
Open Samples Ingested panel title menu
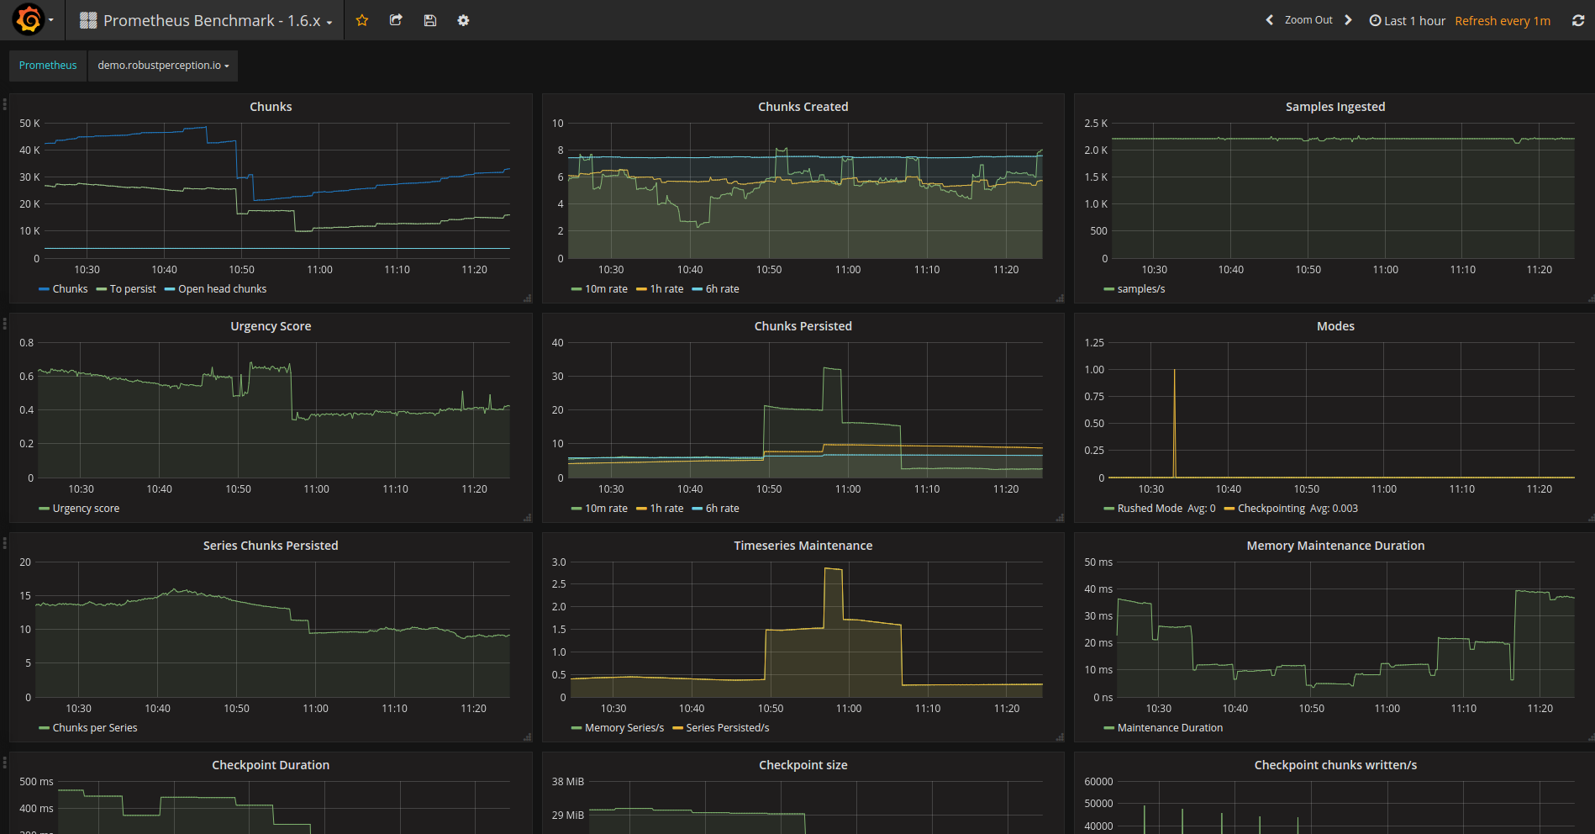(1334, 107)
